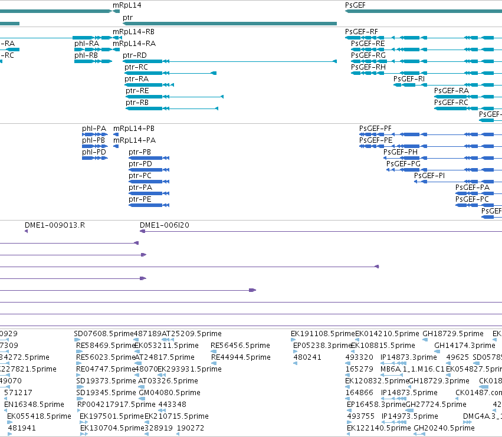Open the PsGEF-RF transcript label

tap(362, 32)
